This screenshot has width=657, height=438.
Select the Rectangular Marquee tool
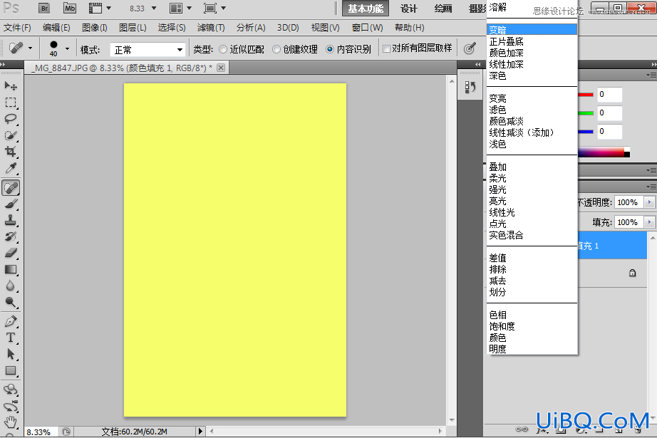[x=11, y=103]
